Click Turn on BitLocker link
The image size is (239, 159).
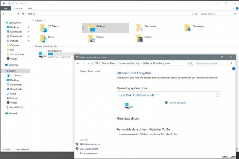pyautogui.click(x=177, y=103)
